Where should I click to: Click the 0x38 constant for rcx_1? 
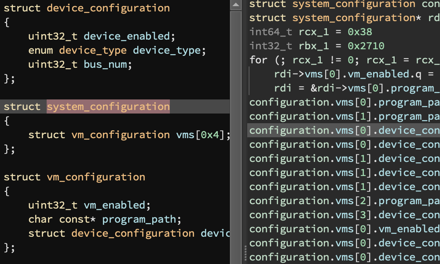tap(360, 32)
